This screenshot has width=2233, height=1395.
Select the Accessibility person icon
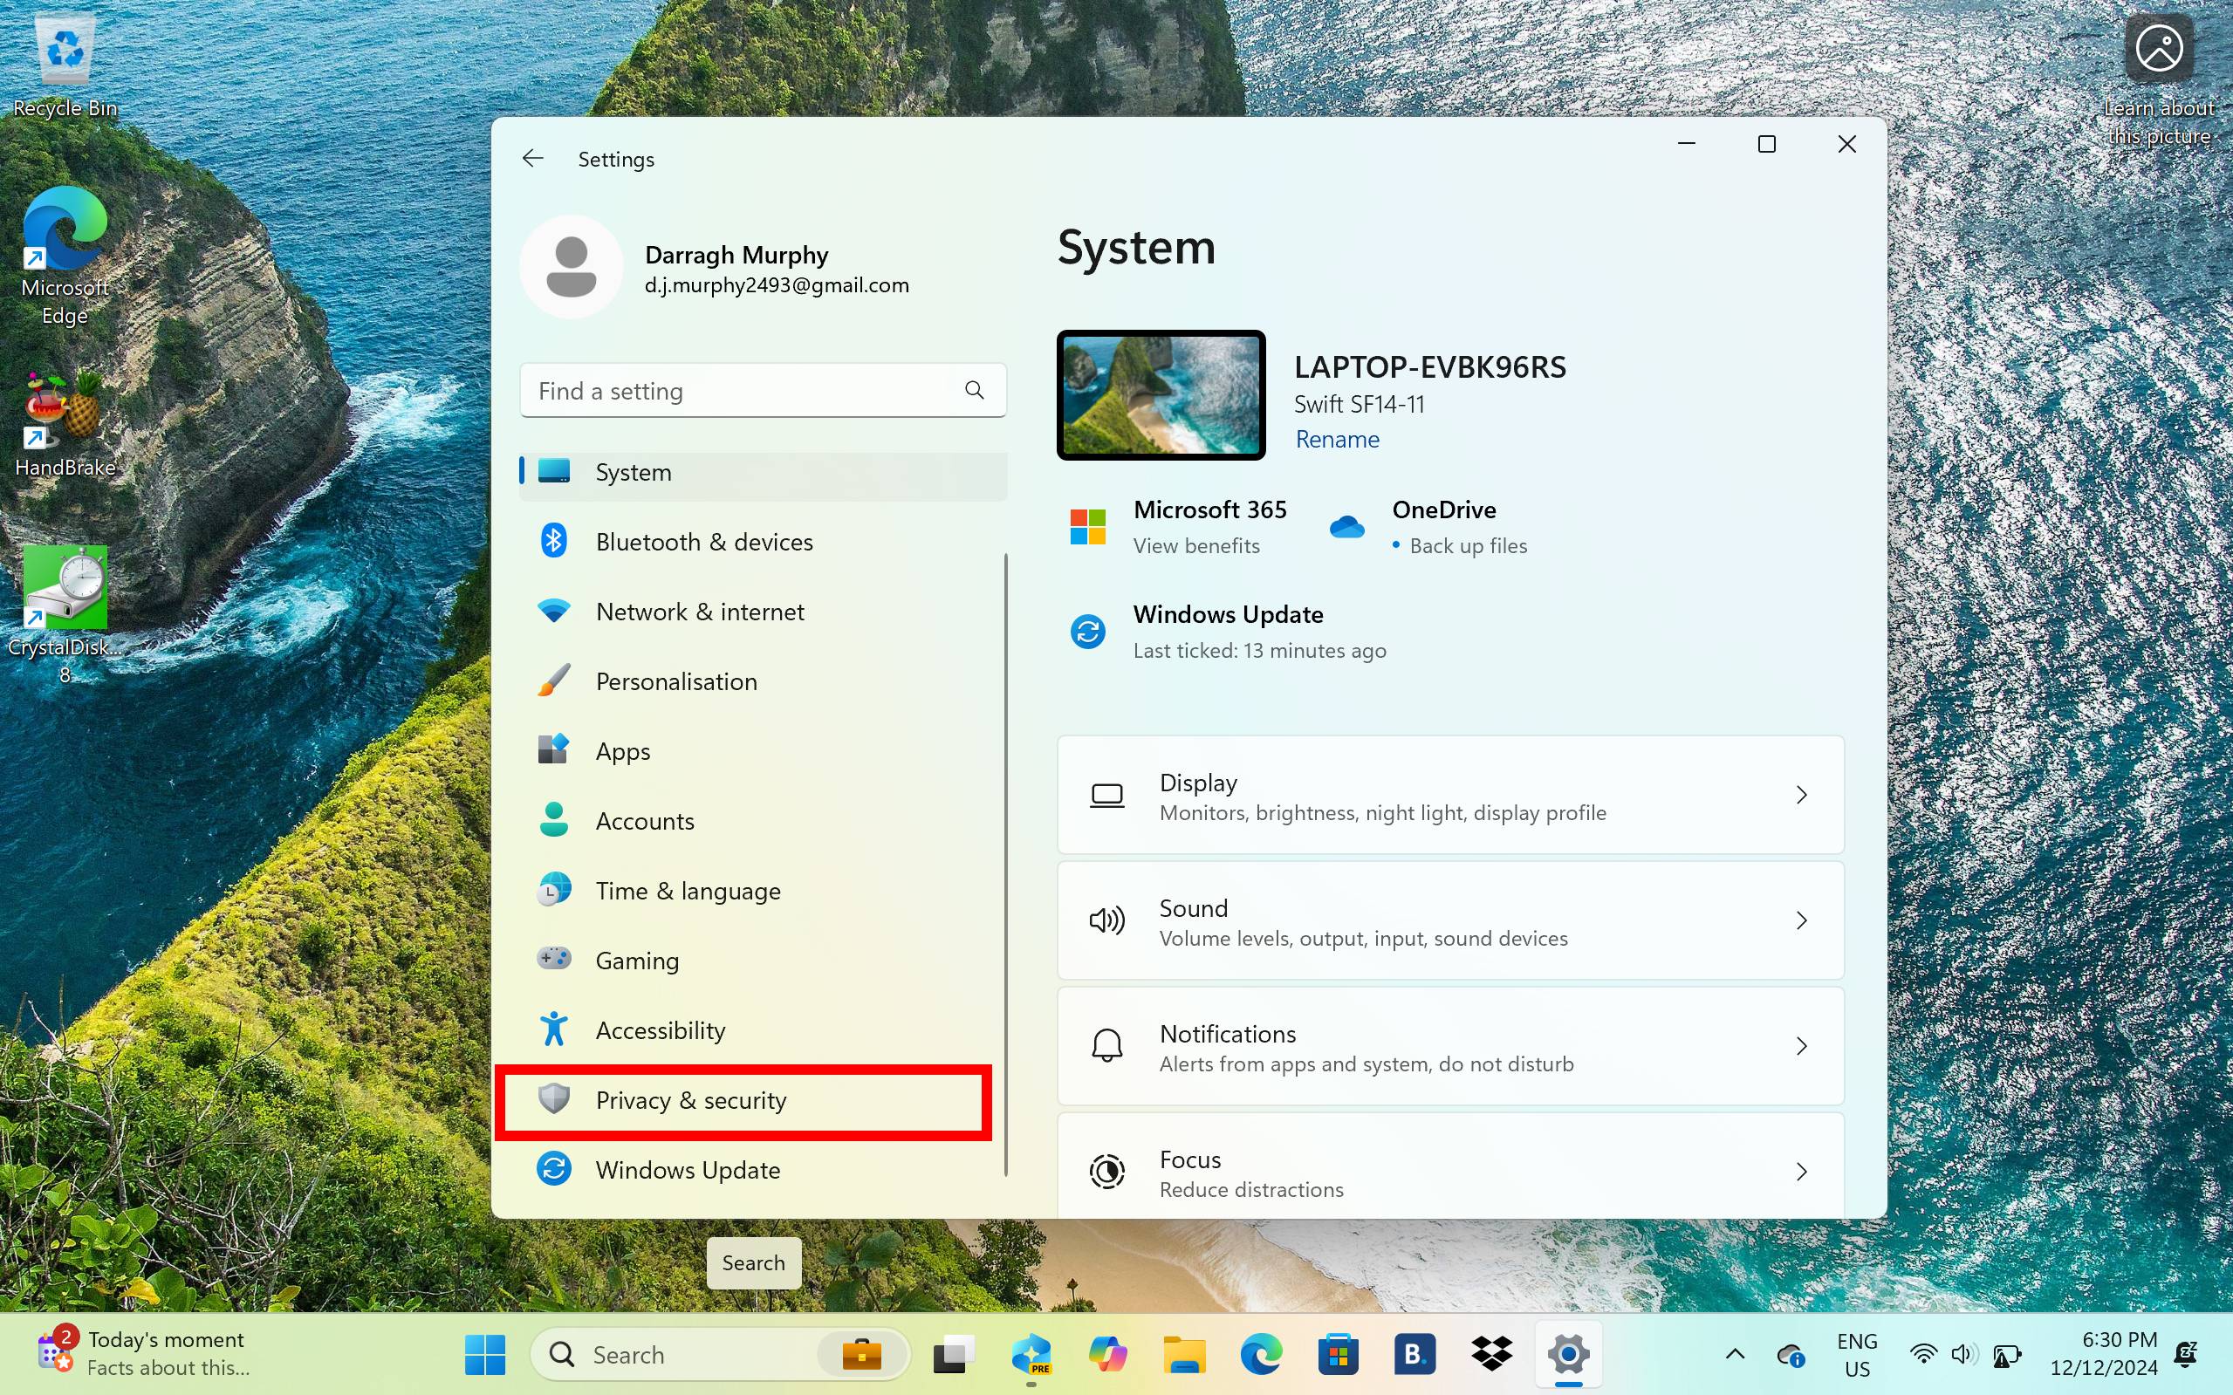click(x=553, y=1029)
